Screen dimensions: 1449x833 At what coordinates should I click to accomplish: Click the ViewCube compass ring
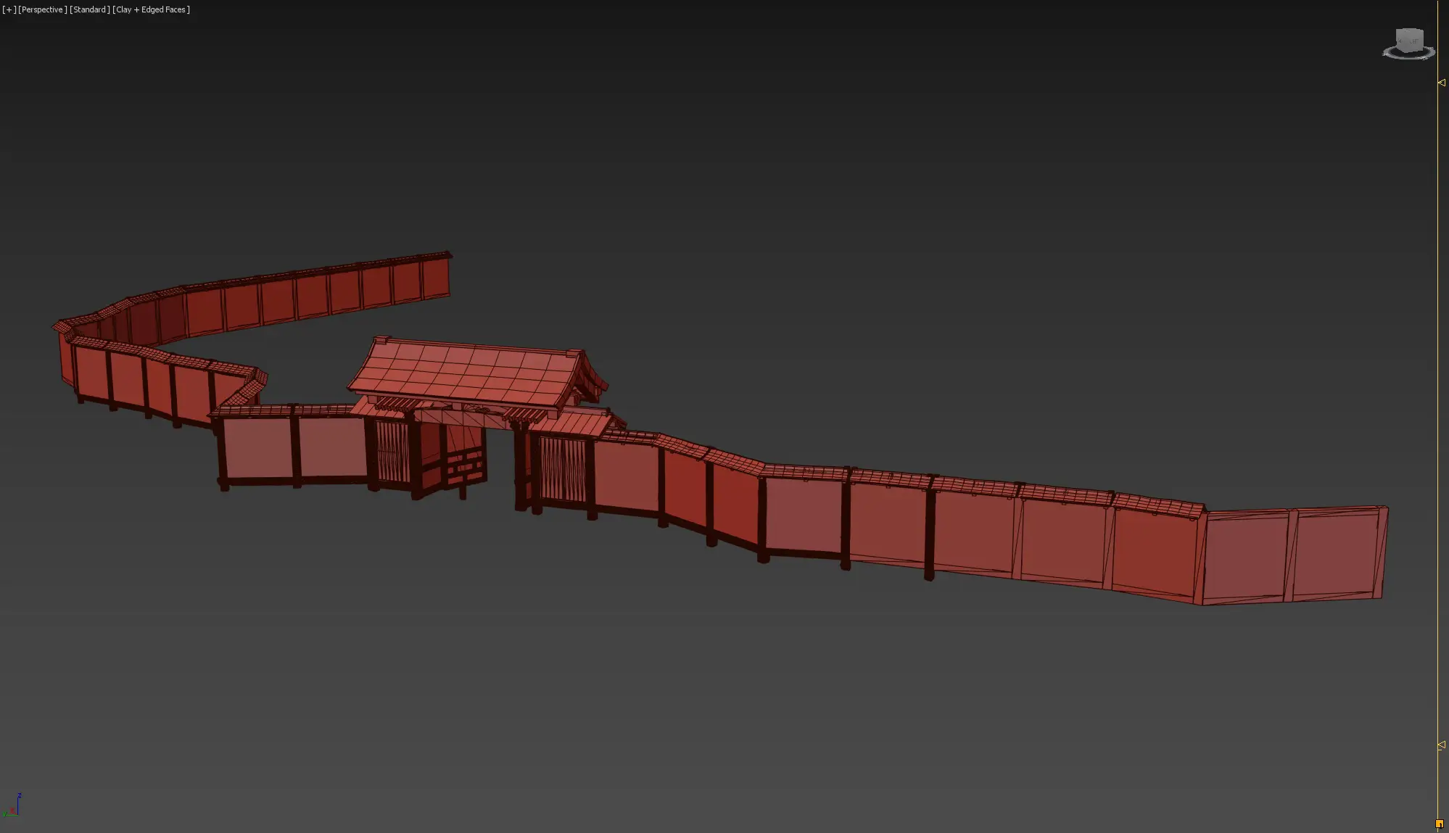pos(1387,54)
